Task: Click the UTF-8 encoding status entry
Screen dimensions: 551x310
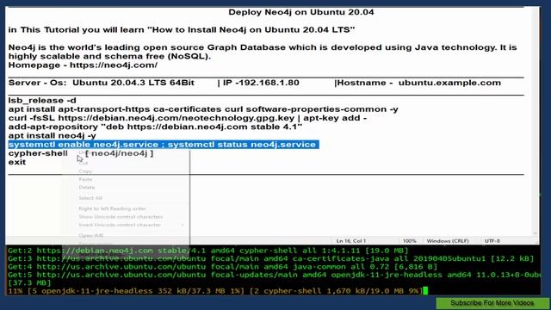Action: point(492,241)
